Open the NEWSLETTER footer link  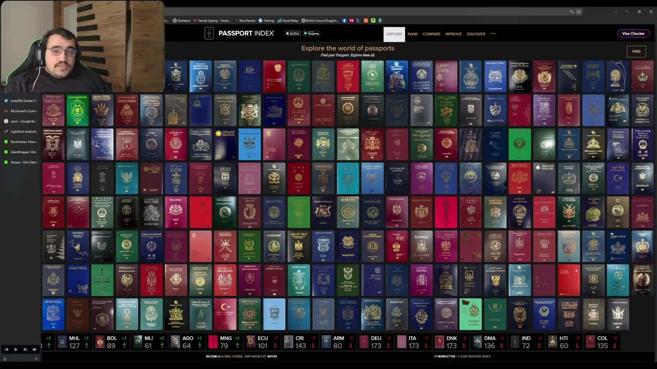pos(445,356)
